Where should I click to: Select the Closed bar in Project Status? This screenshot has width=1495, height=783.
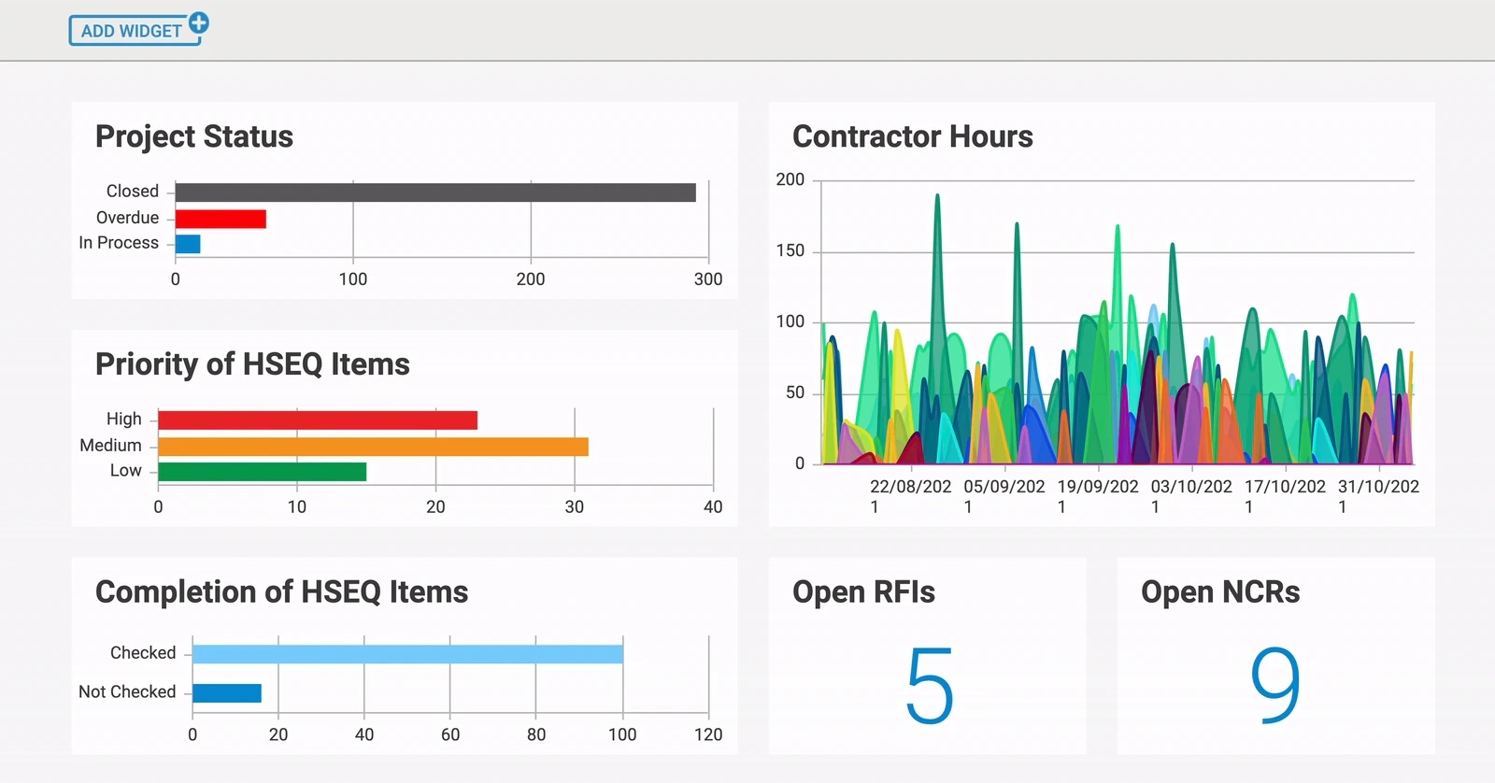pos(435,192)
